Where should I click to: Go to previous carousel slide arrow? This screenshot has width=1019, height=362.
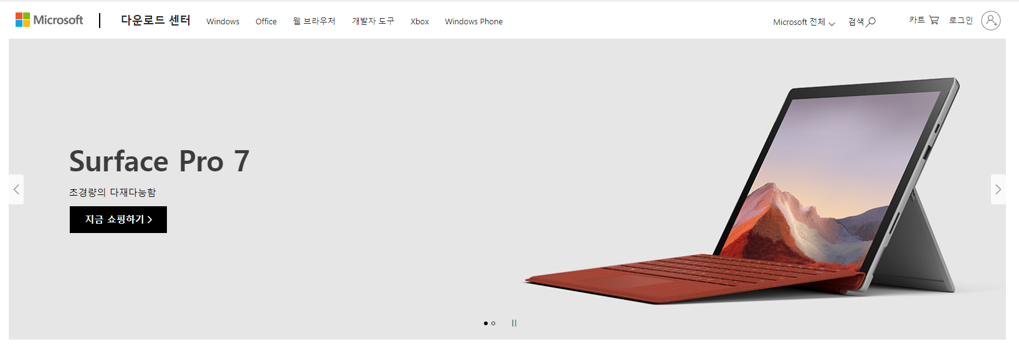[x=16, y=189]
